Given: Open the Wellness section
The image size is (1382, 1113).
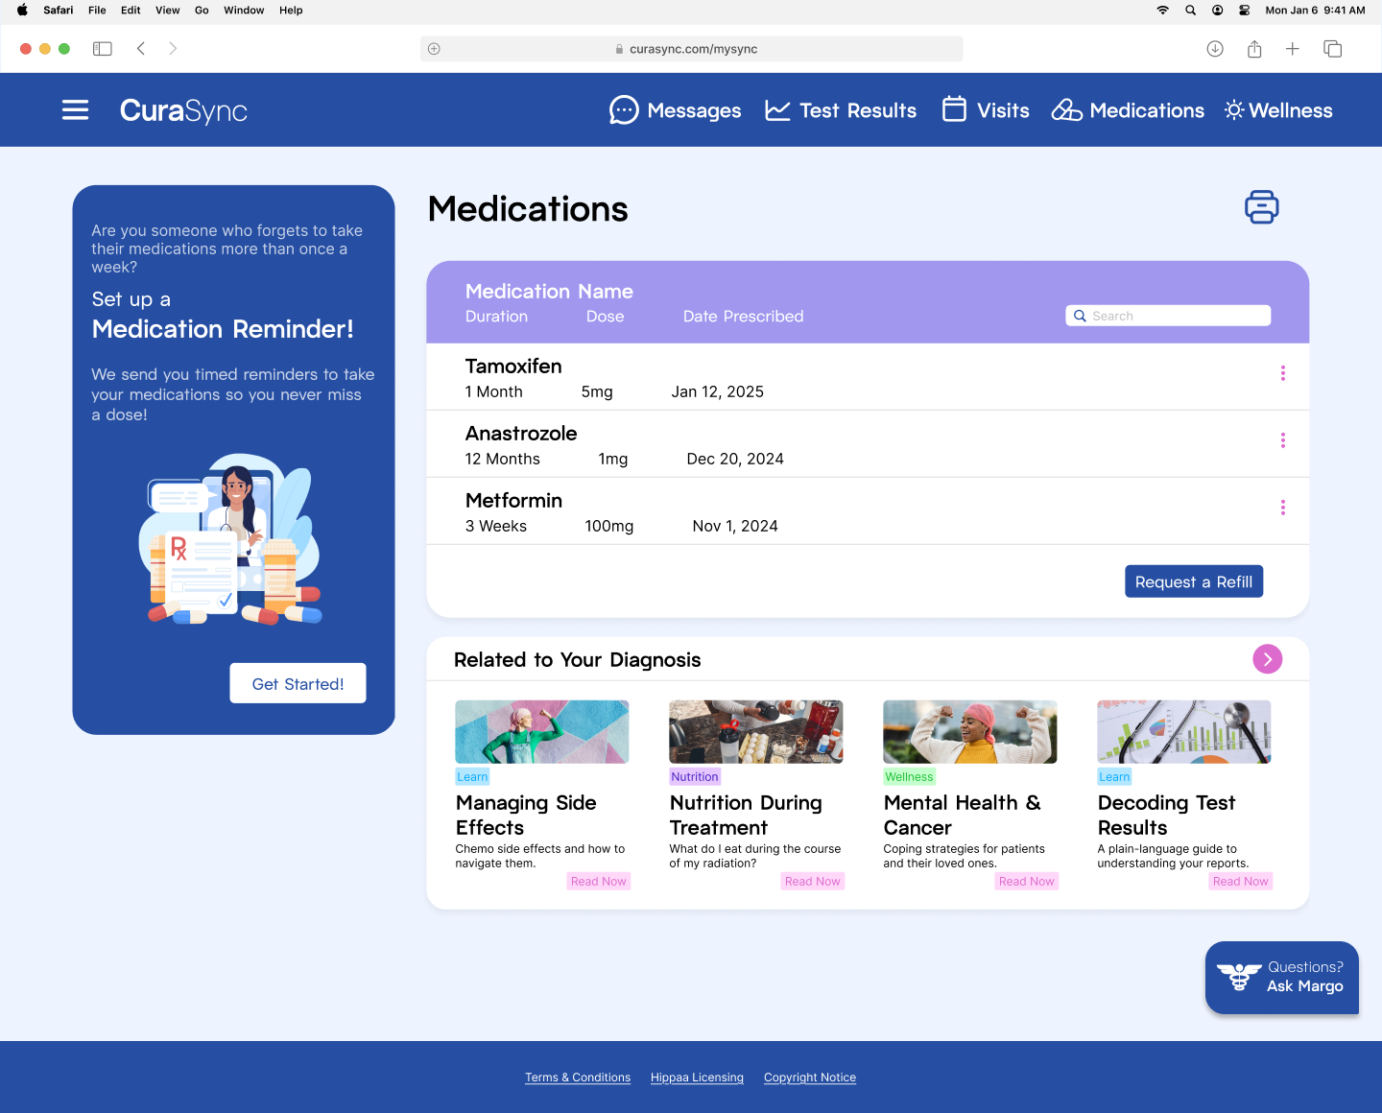Looking at the screenshot, I should coord(1278,110).
